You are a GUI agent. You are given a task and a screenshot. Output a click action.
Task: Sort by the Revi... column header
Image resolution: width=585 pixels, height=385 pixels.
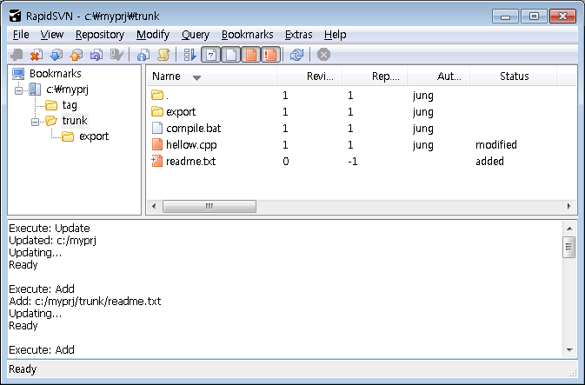tap(309, 76)
